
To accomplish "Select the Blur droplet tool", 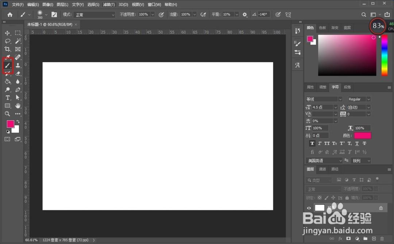I will (18, 81).
